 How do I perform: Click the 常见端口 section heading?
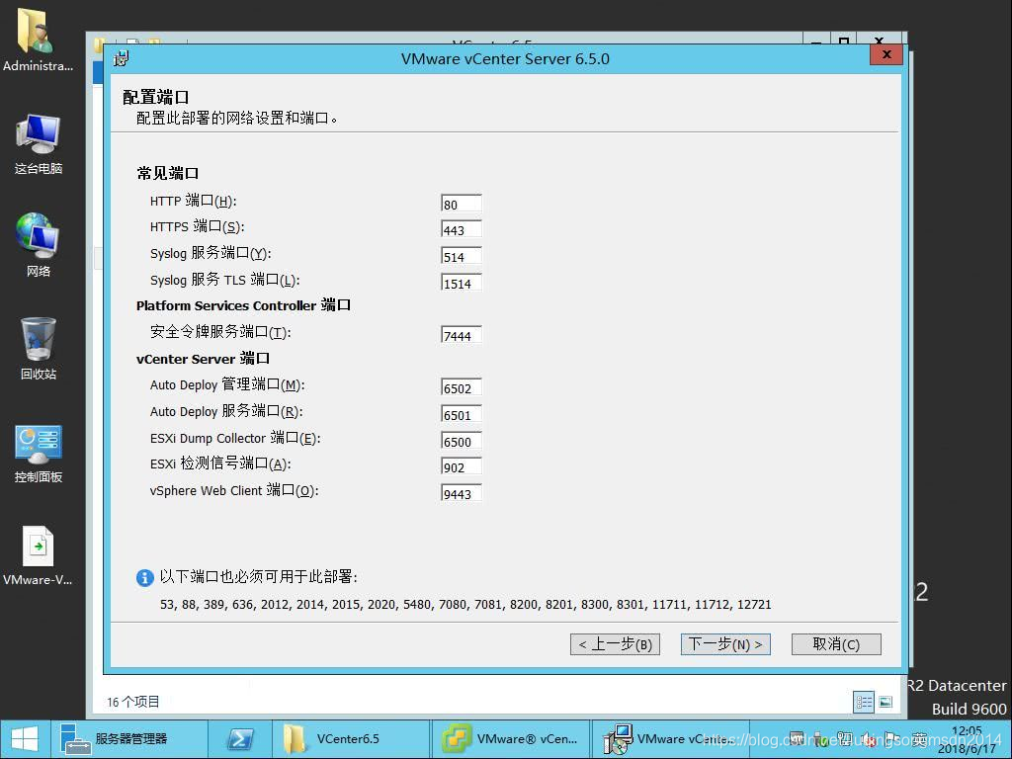tap(168, 173)
